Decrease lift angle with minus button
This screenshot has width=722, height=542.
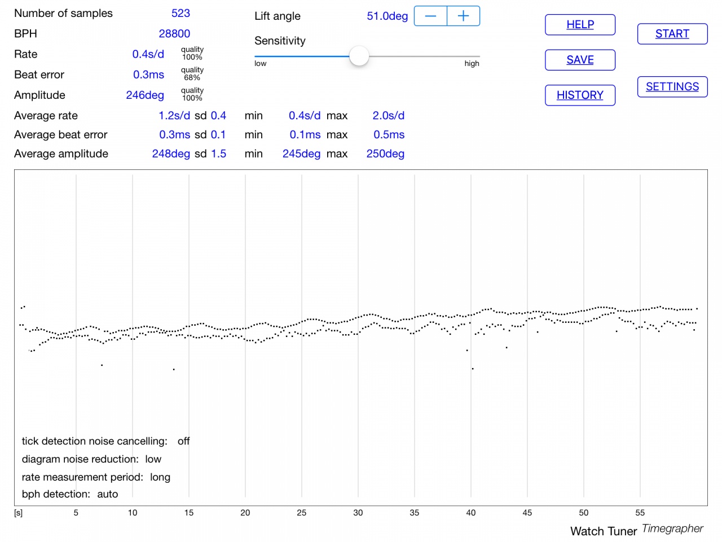430,16
